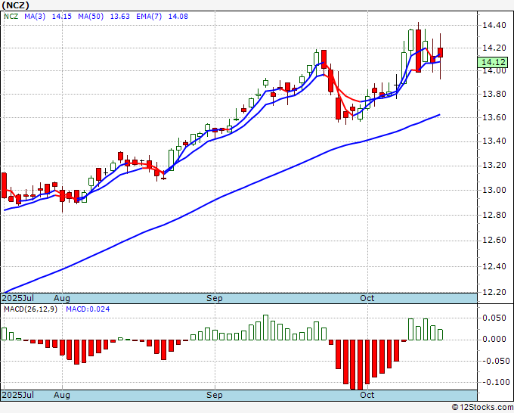Click the 13.00 price axis label

click(x=494, y=190)
